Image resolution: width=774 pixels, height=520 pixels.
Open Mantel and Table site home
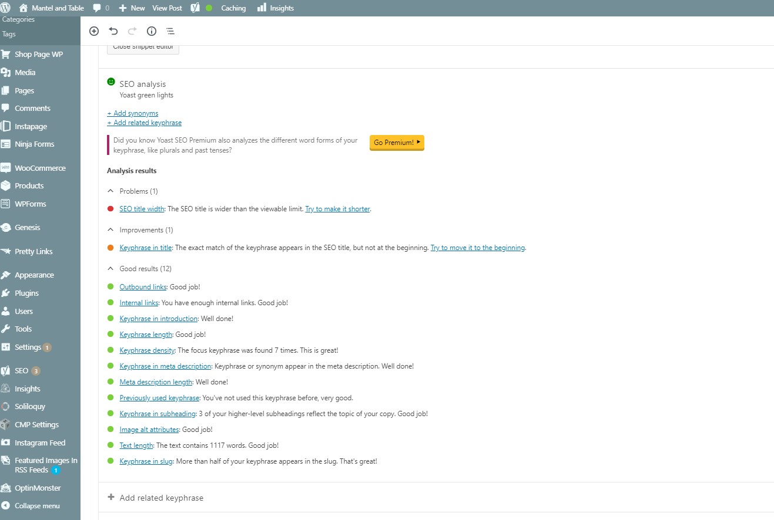pos(52,8)
